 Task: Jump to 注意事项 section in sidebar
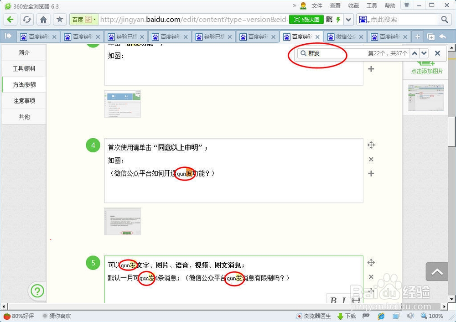(x=24, y=101)
